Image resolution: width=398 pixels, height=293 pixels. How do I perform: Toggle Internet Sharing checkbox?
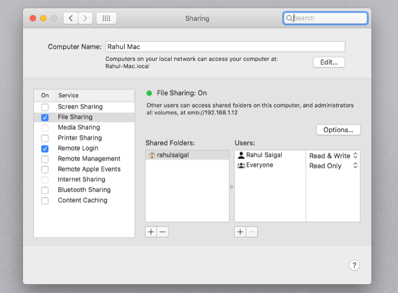45,180
